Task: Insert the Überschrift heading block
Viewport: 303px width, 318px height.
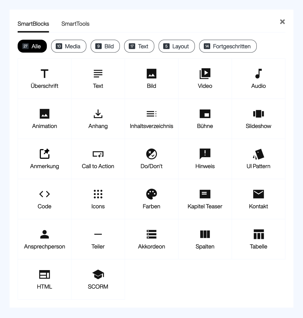Action: (x=44, y=79)
